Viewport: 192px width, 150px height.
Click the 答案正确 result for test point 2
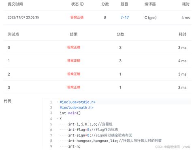coord(74,74)
